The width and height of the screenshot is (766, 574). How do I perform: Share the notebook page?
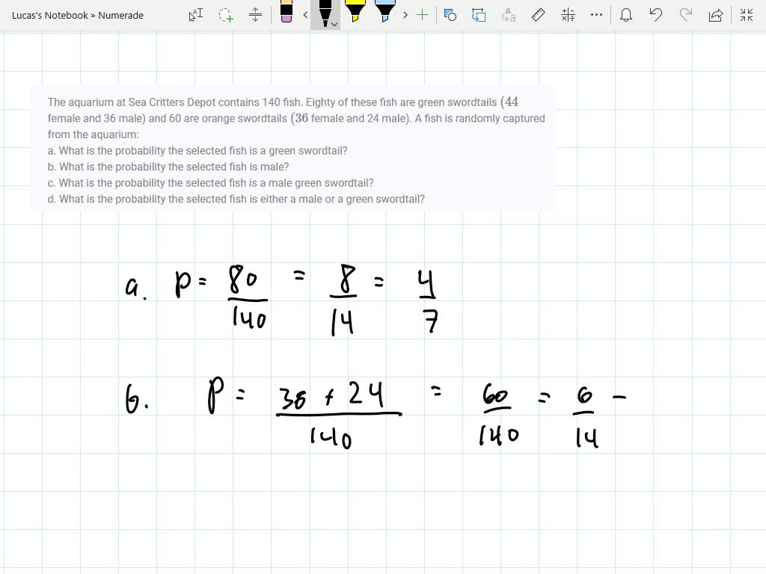click(x=716, y=15)
